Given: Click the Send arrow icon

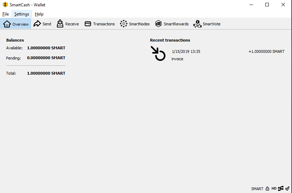Looking at the screenshot, I should (x=37, y=24).
